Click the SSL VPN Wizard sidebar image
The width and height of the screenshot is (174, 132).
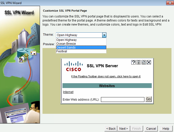pos(20,64)
